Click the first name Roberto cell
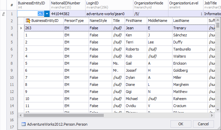The height and width of the screenshot is (130, 221). coord(136,49)
